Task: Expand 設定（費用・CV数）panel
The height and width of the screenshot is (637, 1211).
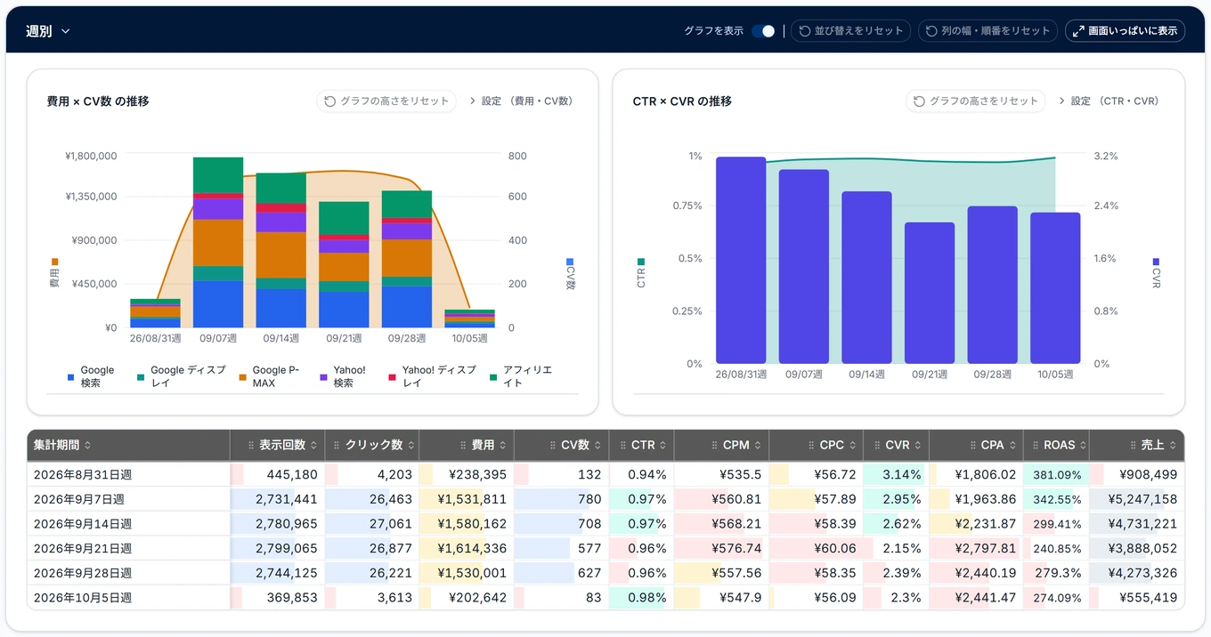Action: (x=522, y=101)
